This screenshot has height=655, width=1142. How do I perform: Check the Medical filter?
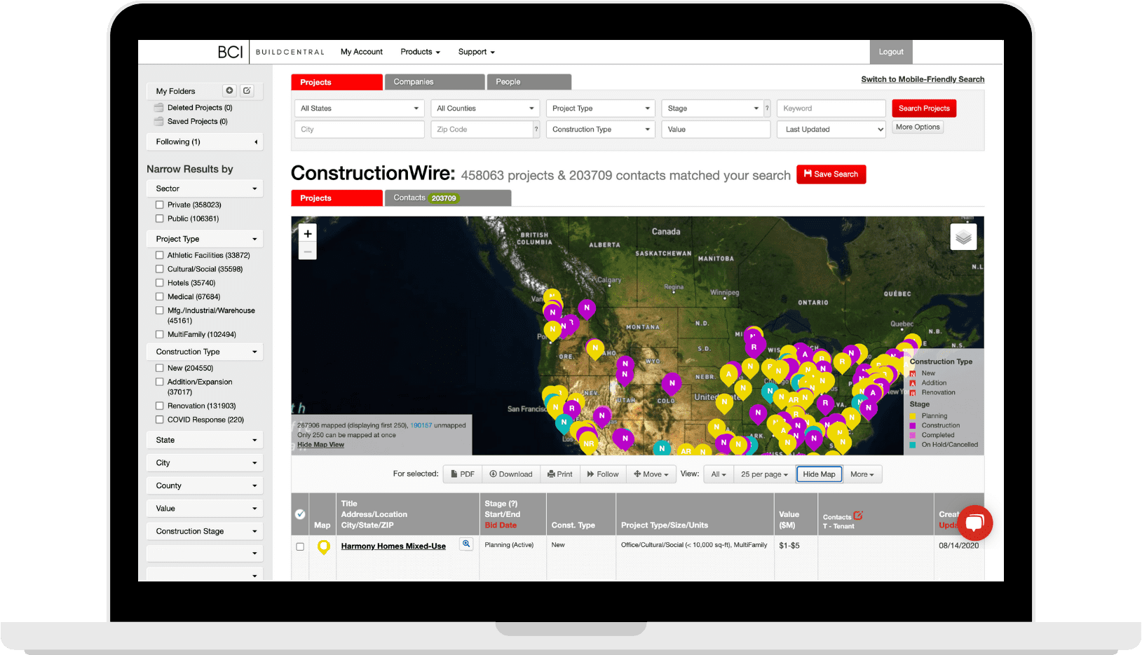pyautogui.click(x=159, y=296)
